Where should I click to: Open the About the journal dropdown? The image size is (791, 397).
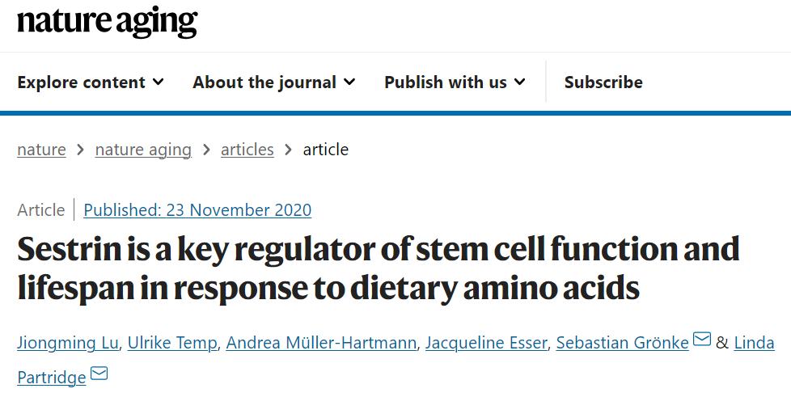coord(273,82)
